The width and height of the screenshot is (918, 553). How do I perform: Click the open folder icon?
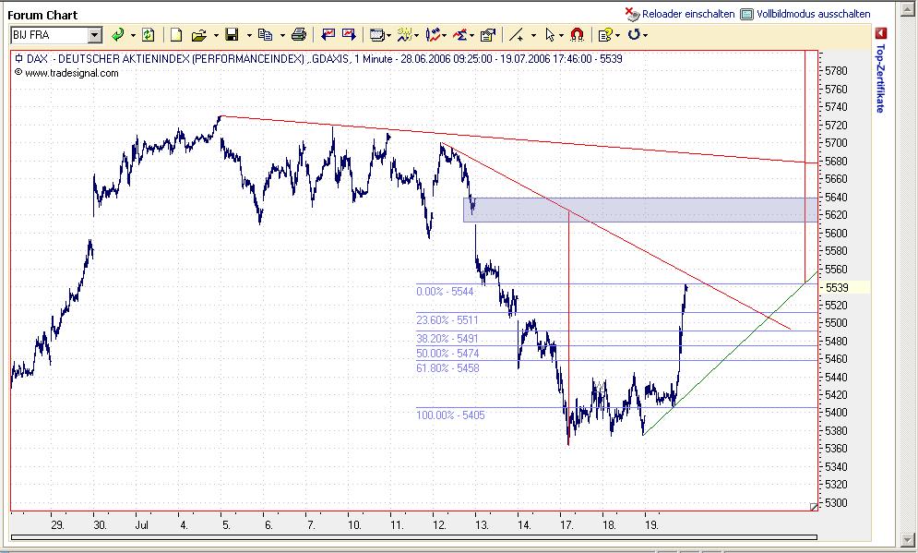pos(199,35)
